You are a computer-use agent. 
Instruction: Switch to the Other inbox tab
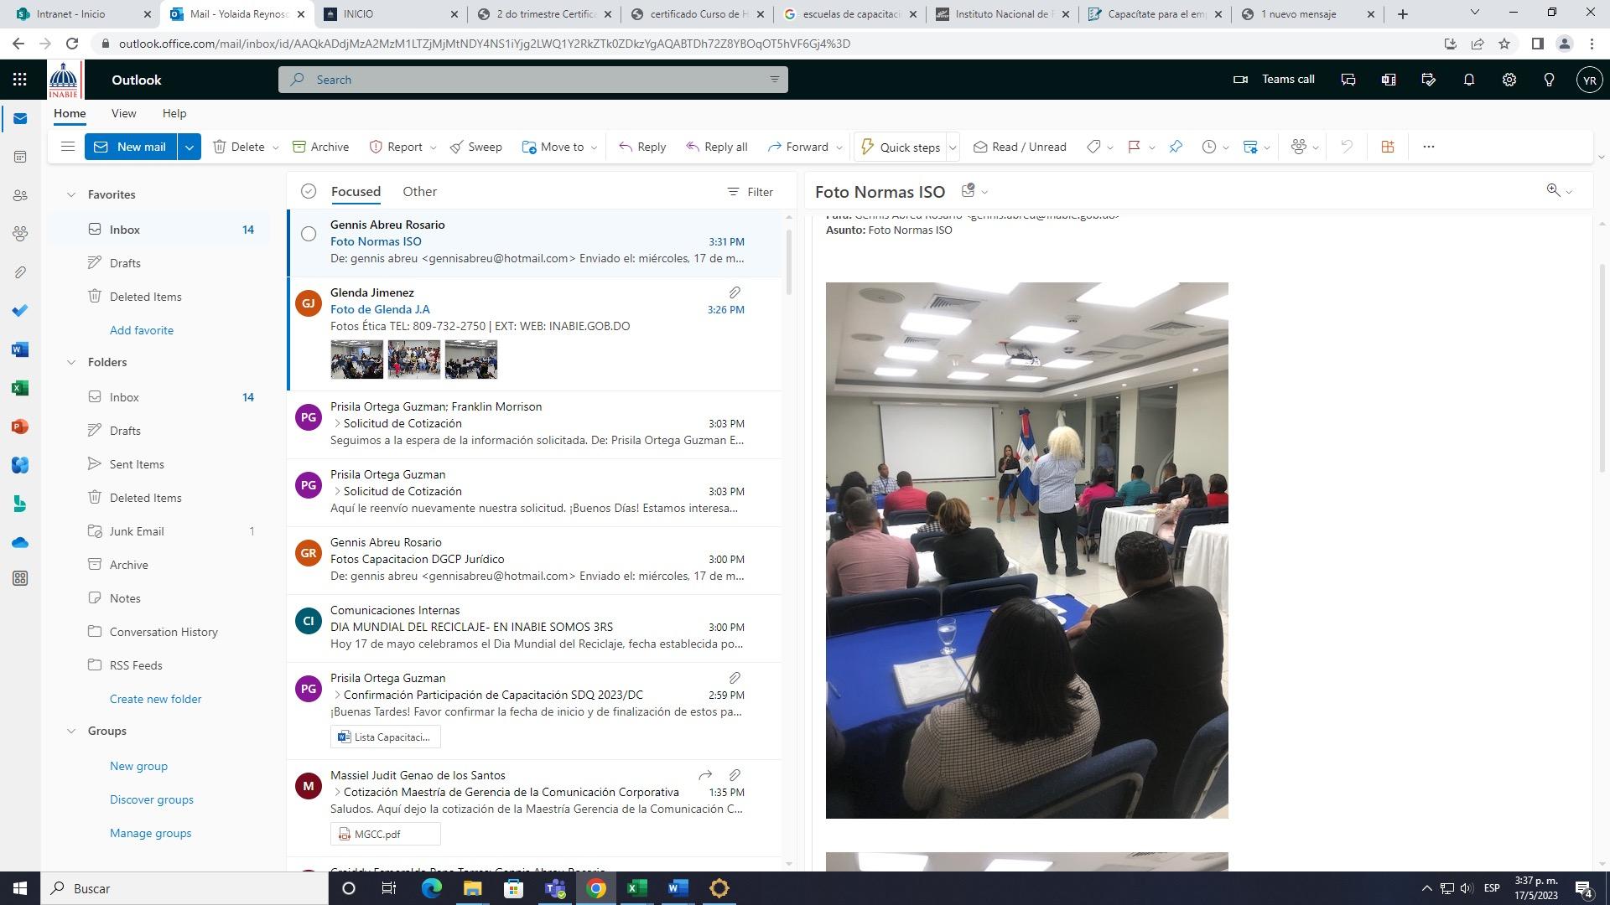click(x=419, y=192)
